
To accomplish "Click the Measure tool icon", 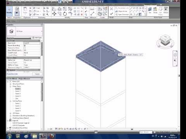I will 92,14.
